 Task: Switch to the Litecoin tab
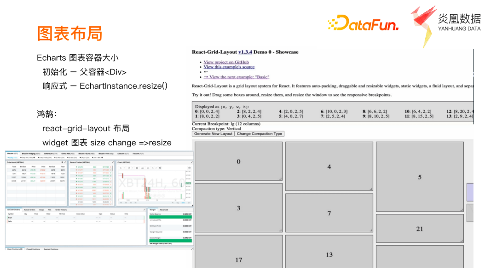[123, 154]
